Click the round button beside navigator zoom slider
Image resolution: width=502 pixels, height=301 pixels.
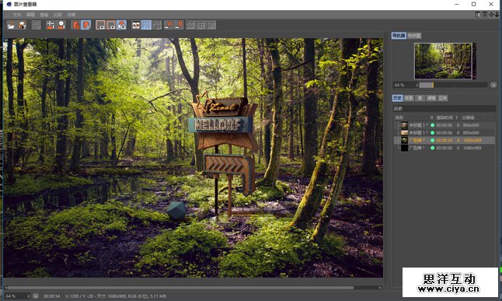click(493, 85)
